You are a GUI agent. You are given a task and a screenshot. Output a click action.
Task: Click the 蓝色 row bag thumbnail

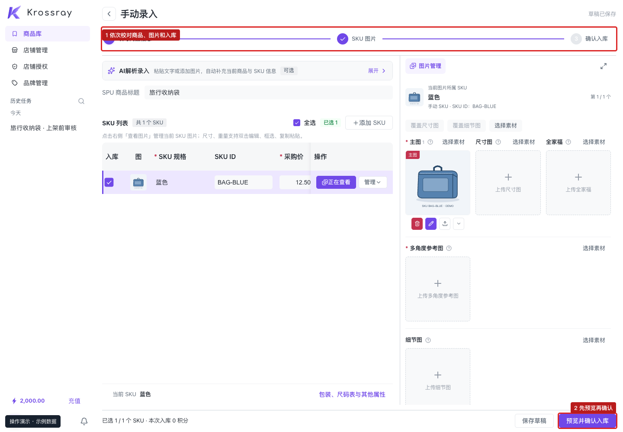click(x=138, y=182)
